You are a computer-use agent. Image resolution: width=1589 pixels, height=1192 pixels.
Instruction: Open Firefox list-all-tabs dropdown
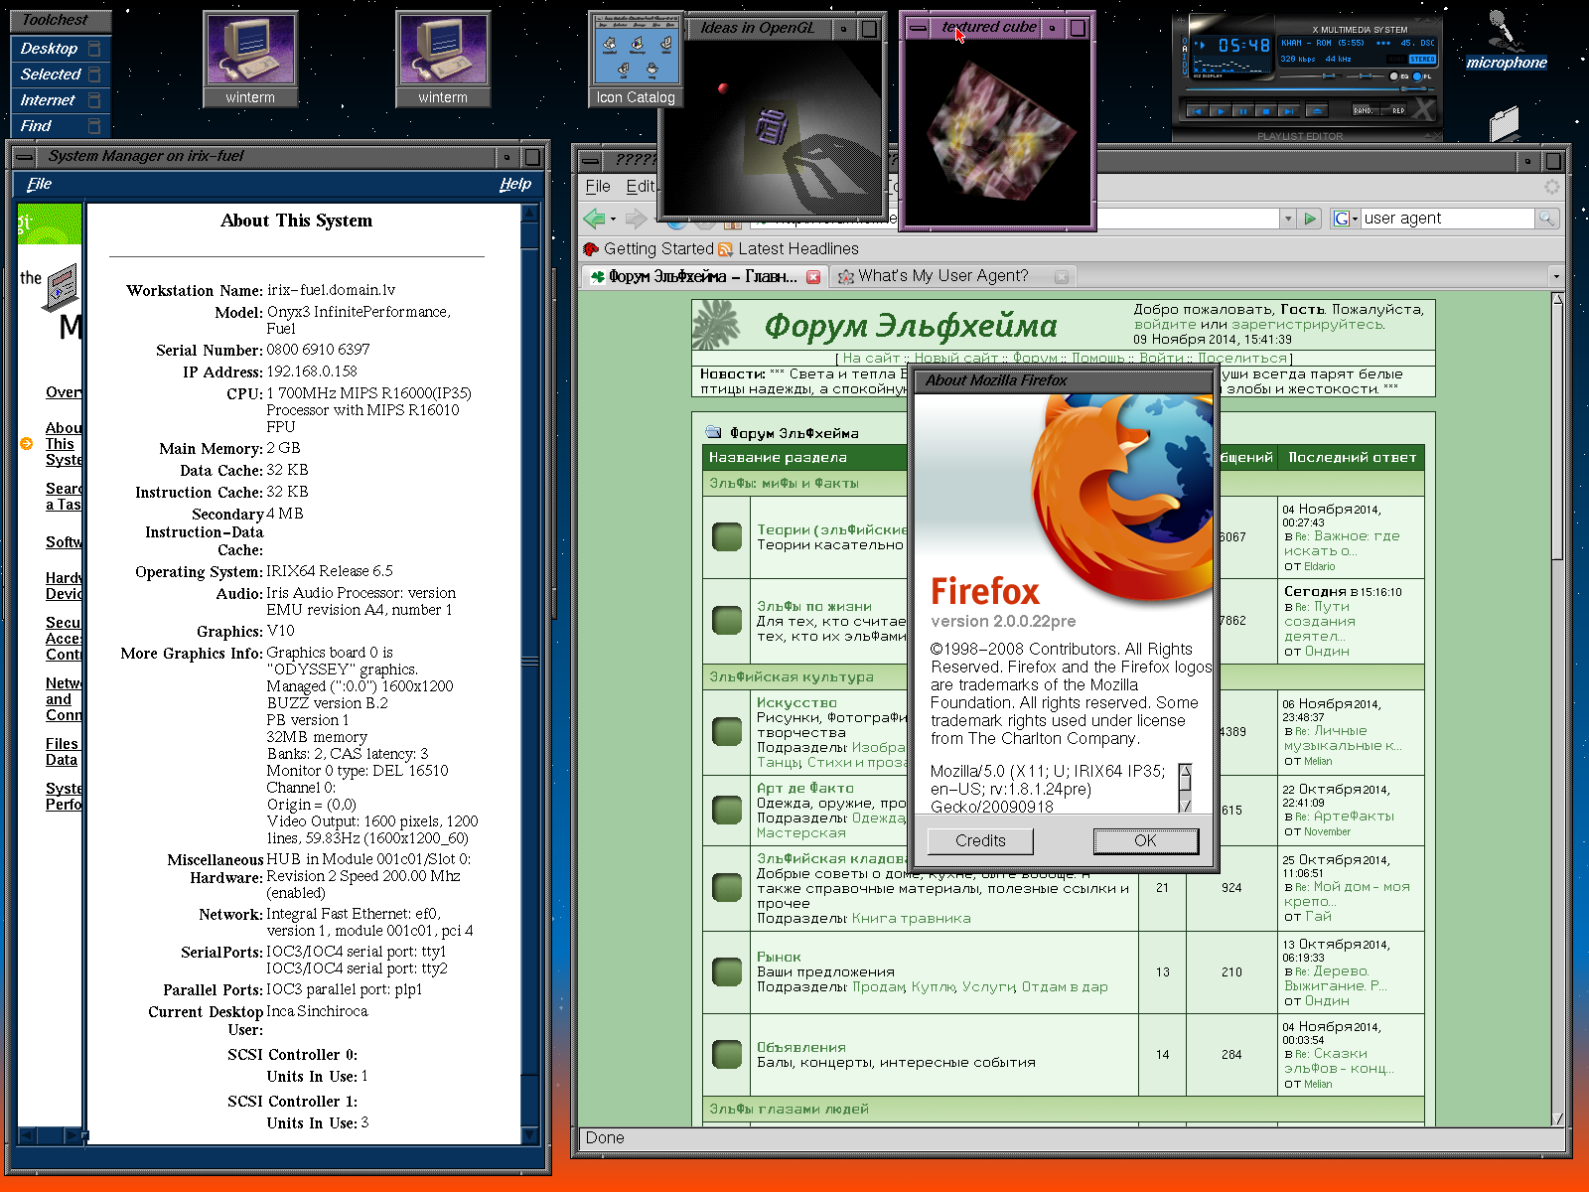tap(1555, 276)
